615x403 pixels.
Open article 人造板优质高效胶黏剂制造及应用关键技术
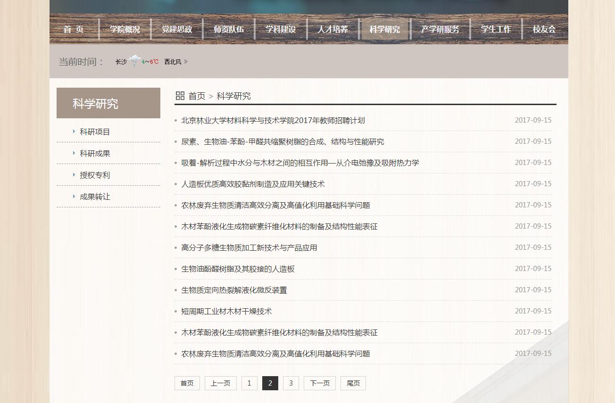253,184
